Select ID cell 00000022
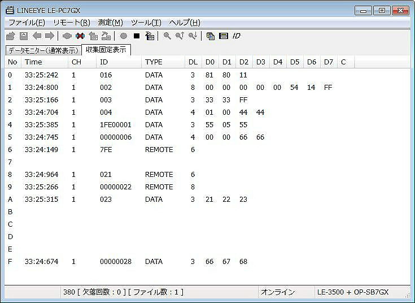The height and width of the screenshot is (303, 415). click(115, 187)
